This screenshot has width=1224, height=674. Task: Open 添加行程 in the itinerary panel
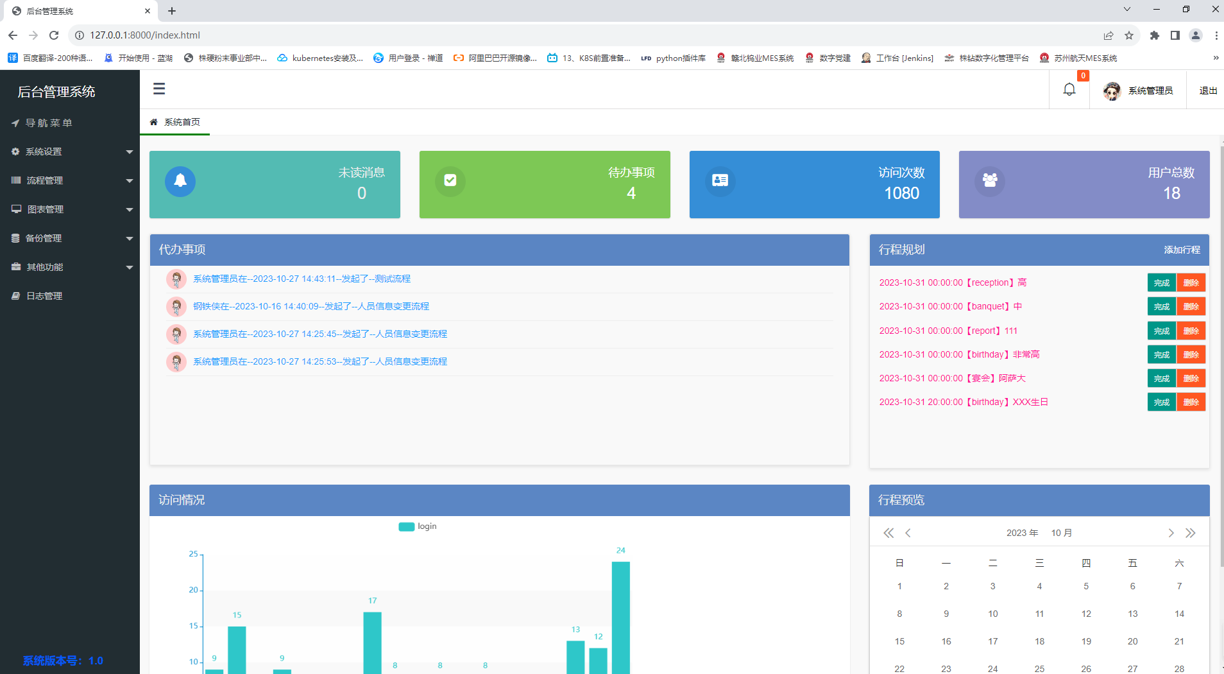[x=1181, y=250]
